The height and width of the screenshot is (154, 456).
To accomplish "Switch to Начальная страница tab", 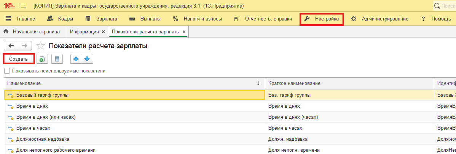I will (33, 31).
